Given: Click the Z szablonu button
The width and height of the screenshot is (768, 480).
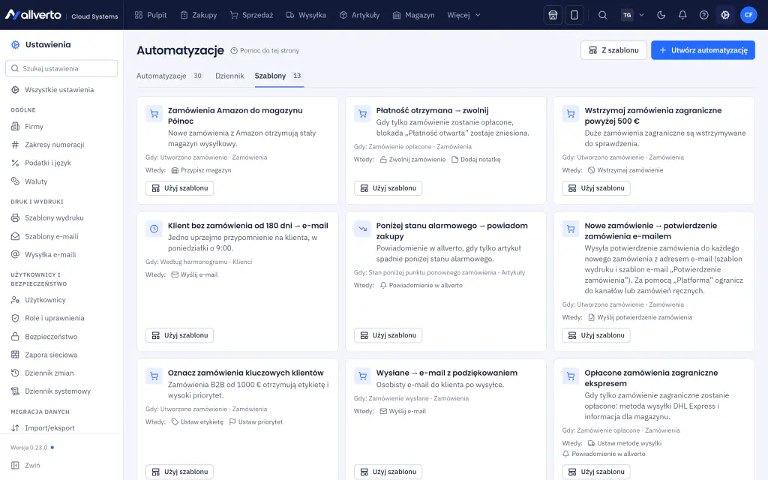Looking at the screenshot, I should click(613, 50).
